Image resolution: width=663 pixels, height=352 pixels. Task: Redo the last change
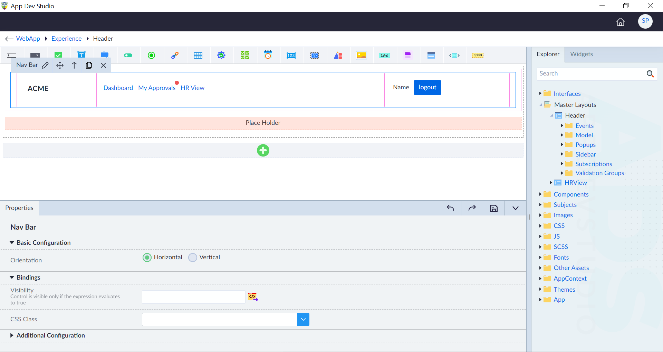472,208
